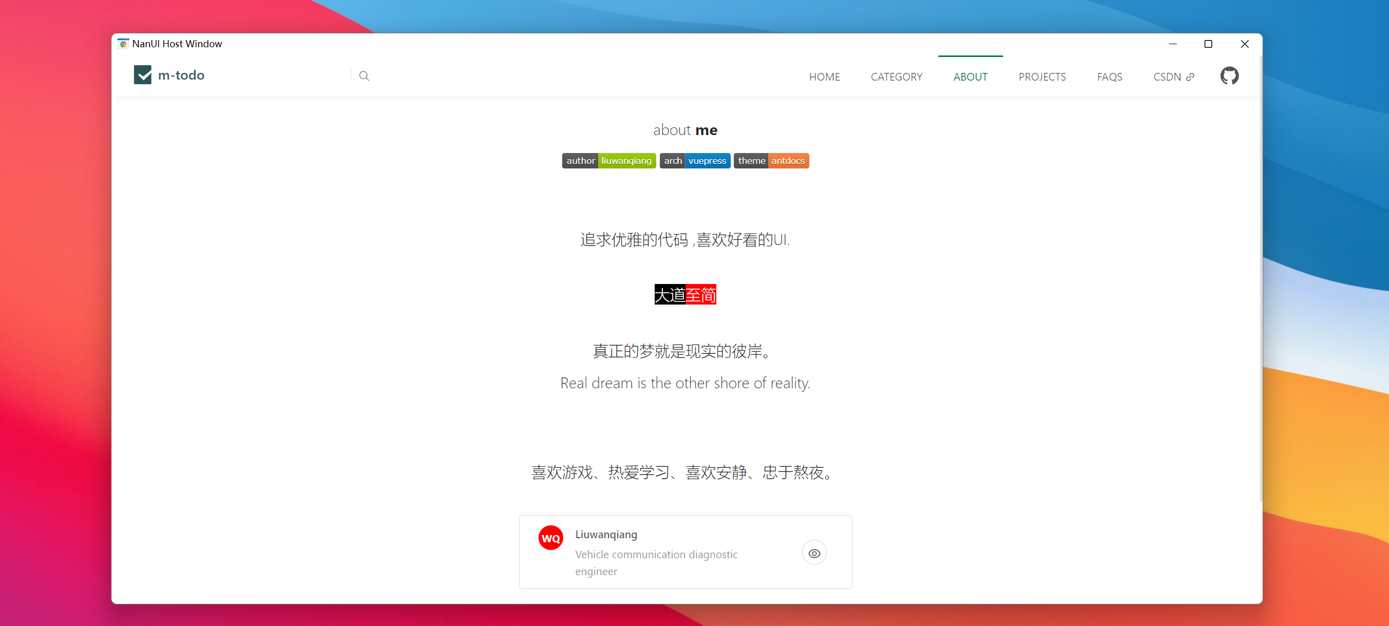Open the CATEGORY navigation menu
This screenshot has width=1389, height=626.
(x=896, y=77)
